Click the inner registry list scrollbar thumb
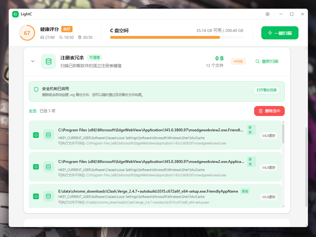Viewport: 316px width, 237px height. (283, 134)
